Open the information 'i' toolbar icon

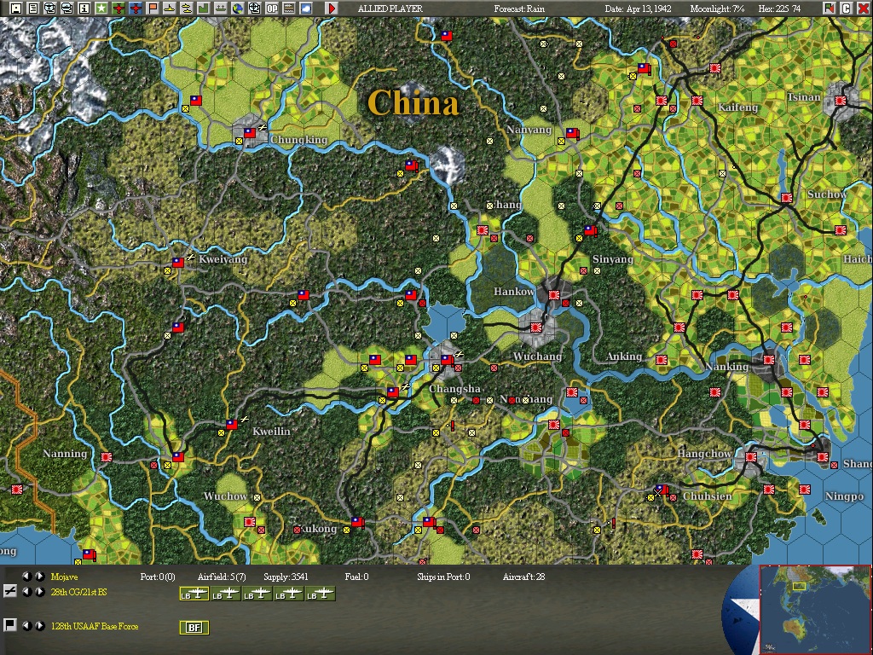[84, 9]
